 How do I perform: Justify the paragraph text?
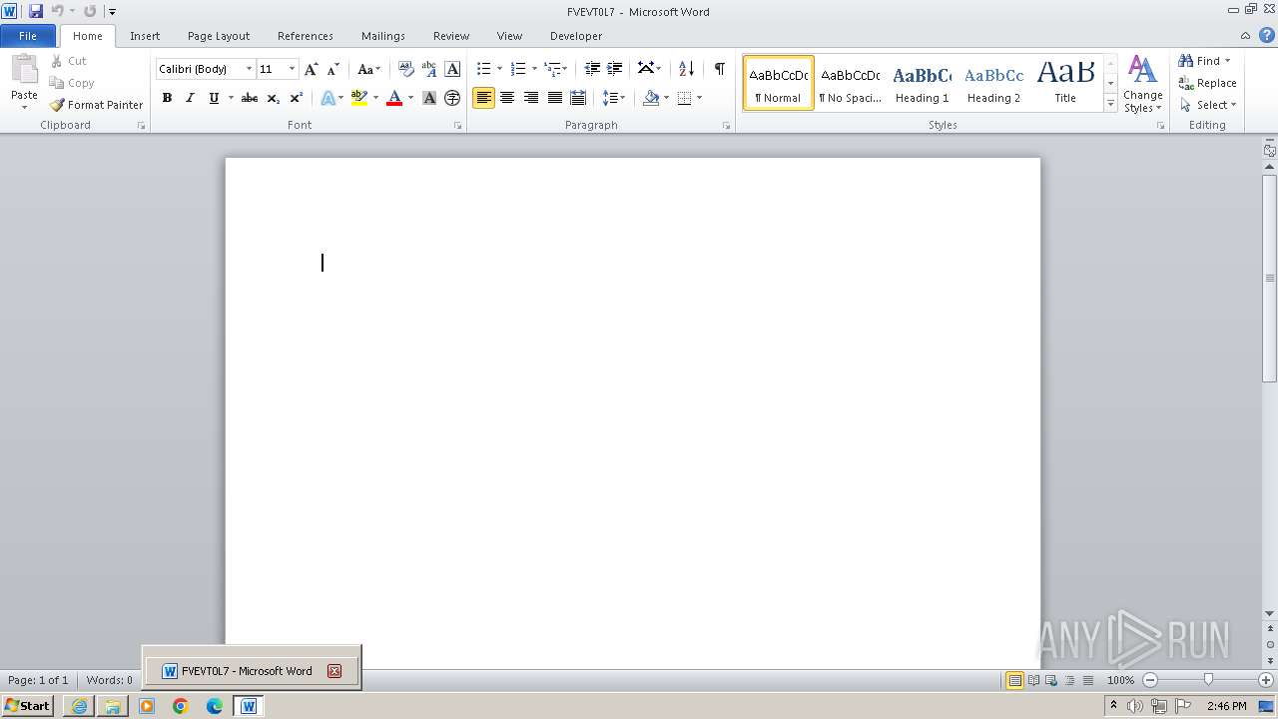pyautogui.click(x=554, y=98)
